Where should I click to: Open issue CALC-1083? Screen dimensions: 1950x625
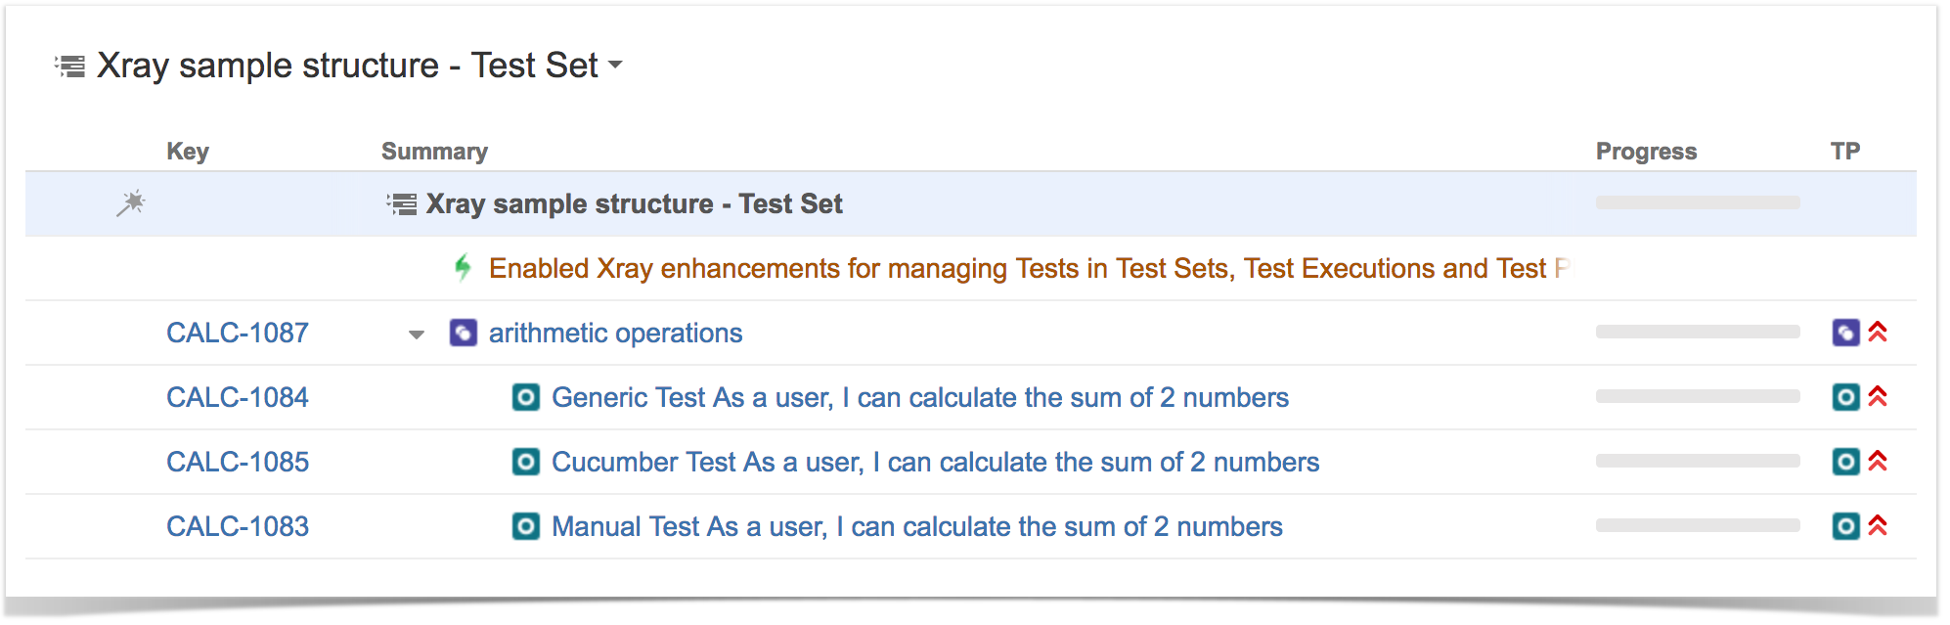[x=238, y=526]
